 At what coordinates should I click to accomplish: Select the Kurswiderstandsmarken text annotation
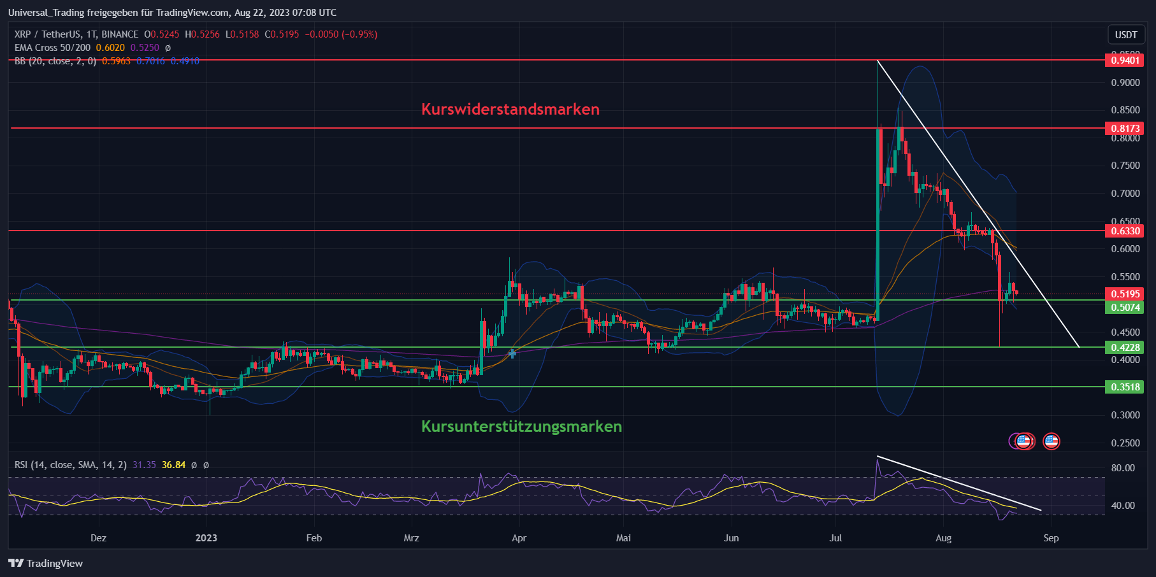click(x=510, y=109)
